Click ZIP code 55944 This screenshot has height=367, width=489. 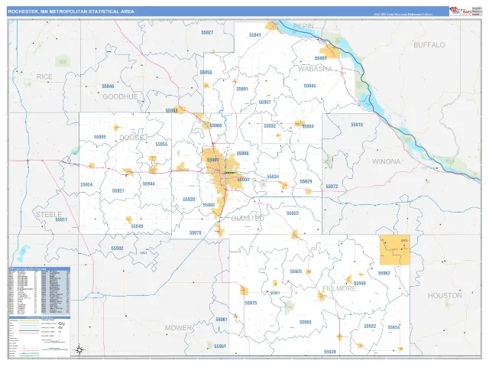149,184
